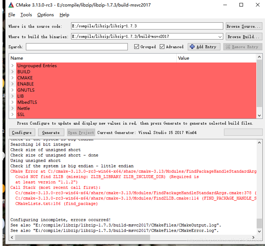Expand the ENABLE group
Image resolution: width=265 pixels, height=246 pixels.
[12, 84]
